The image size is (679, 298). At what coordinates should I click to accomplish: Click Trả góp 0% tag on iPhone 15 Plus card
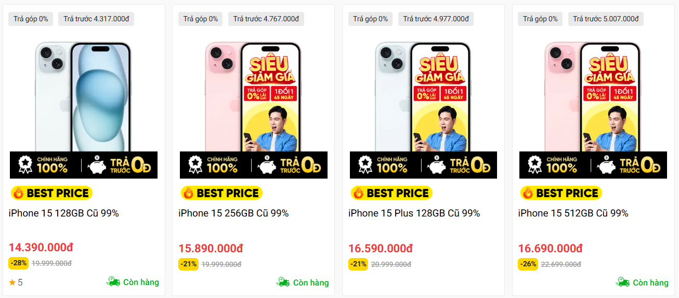pos(371,19)
